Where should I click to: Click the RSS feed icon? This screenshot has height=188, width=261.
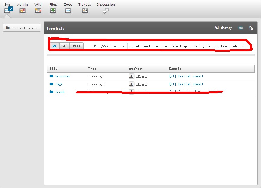click(251, 28)
